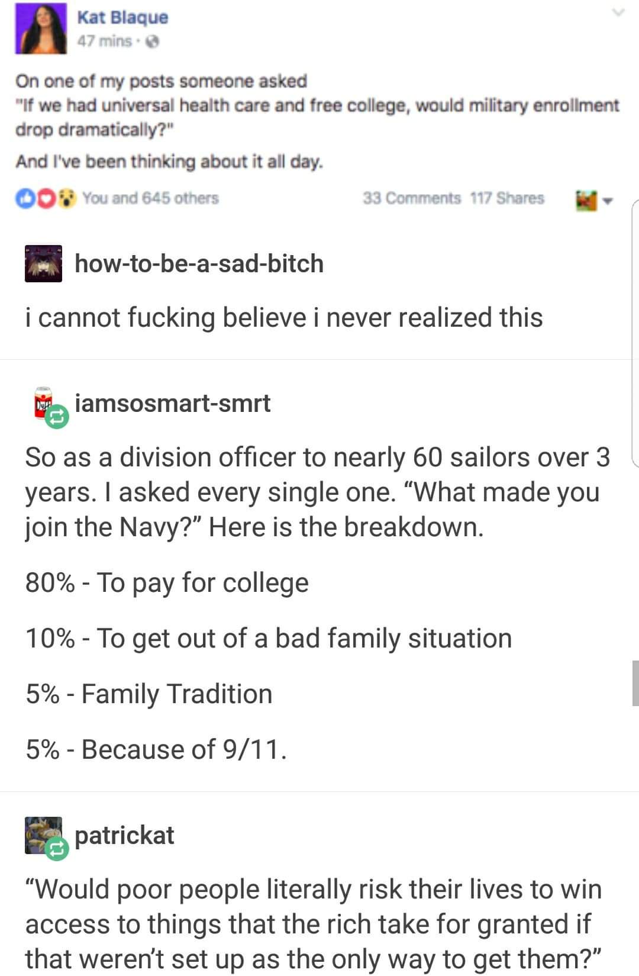
Task: Visit the how-to-be-a-sad-bitch blog
Action: coord(199,263)
